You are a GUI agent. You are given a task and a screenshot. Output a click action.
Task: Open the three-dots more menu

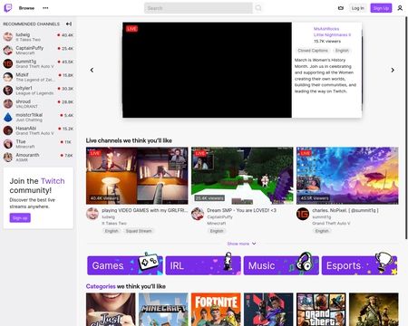(x=45, y=8)
